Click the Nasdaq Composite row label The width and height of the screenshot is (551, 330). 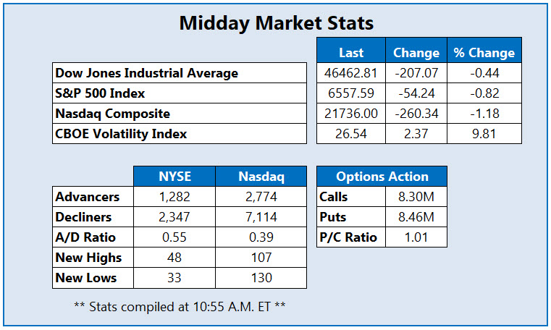[x=113, y=114]
